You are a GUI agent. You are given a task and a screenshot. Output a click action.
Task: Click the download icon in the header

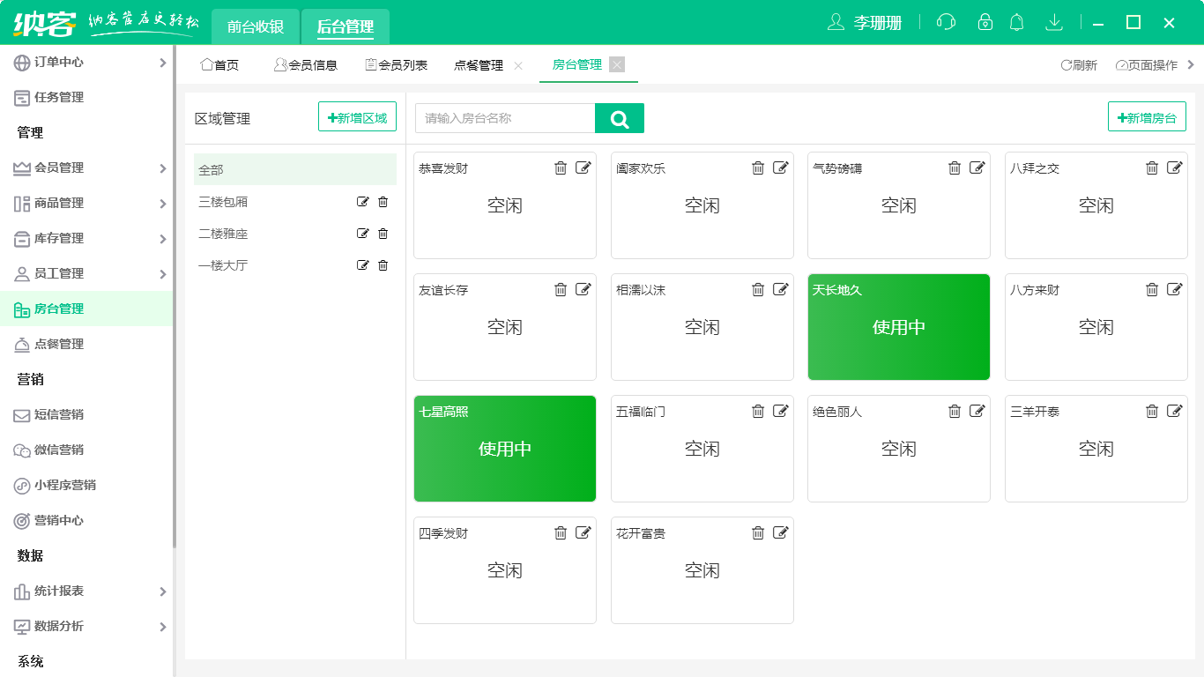[x=1054, y=22]
